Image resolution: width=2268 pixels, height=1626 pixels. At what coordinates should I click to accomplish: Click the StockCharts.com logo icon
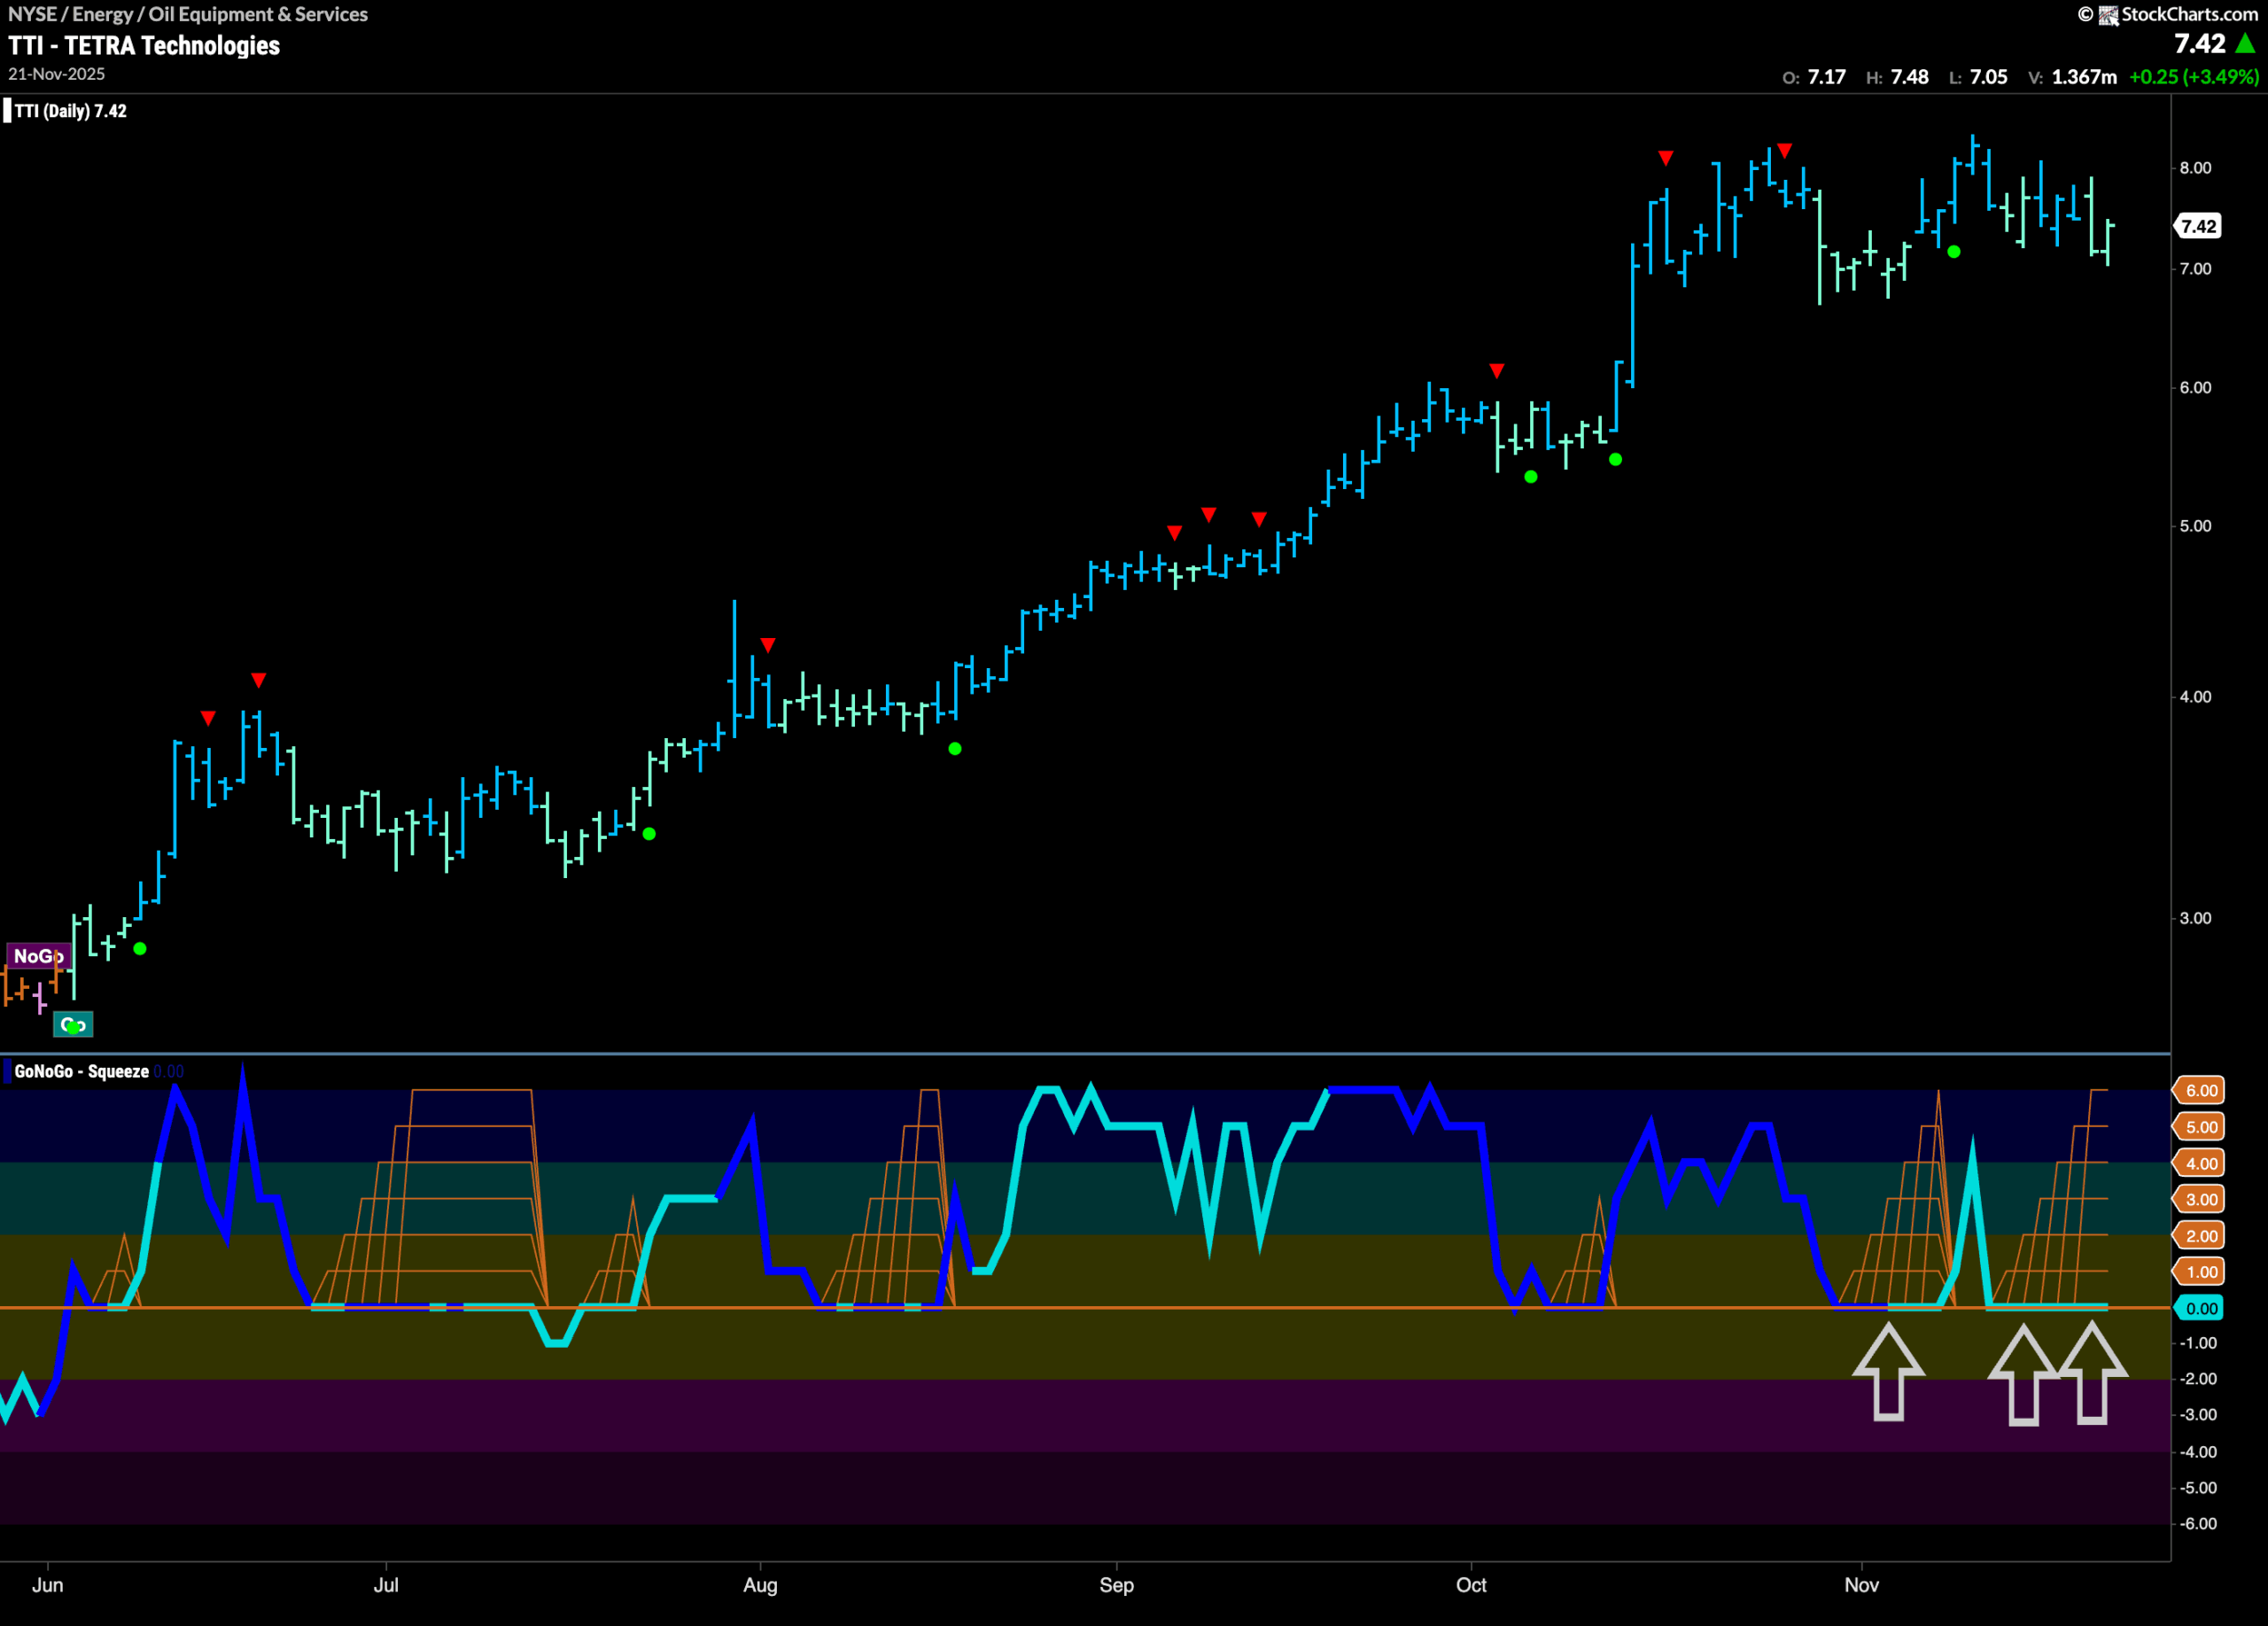coord(2108,15)
